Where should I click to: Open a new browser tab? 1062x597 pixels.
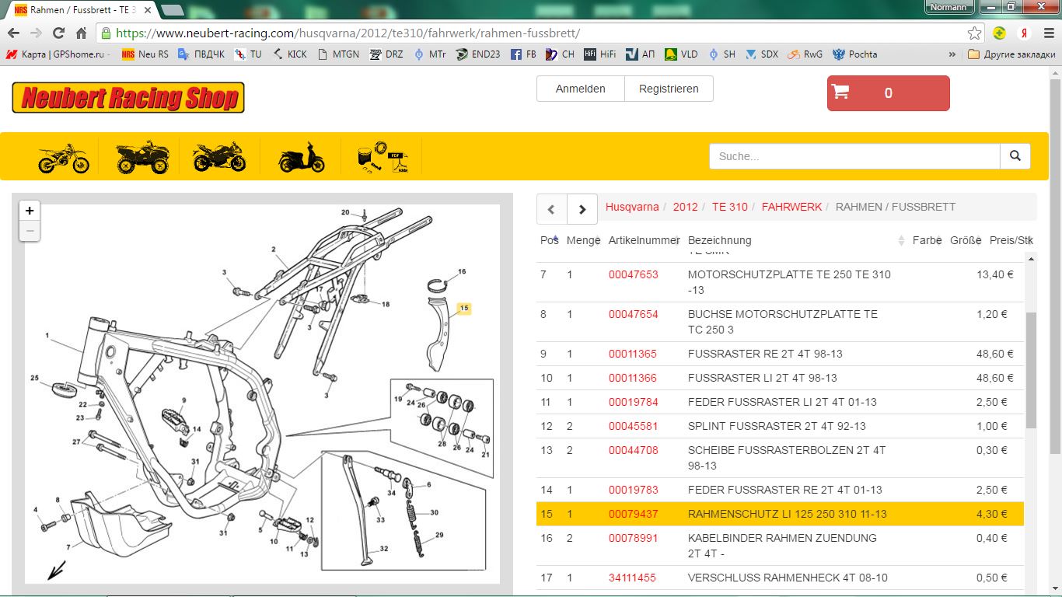point(172,10)
